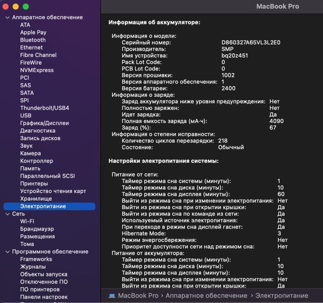This screenshot has width=323, height=303.
Task: Click the Питание от сети label
Action: coord(135,174)
